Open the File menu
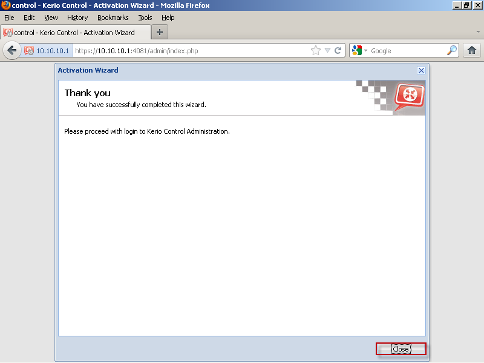 tap(9, 18)
